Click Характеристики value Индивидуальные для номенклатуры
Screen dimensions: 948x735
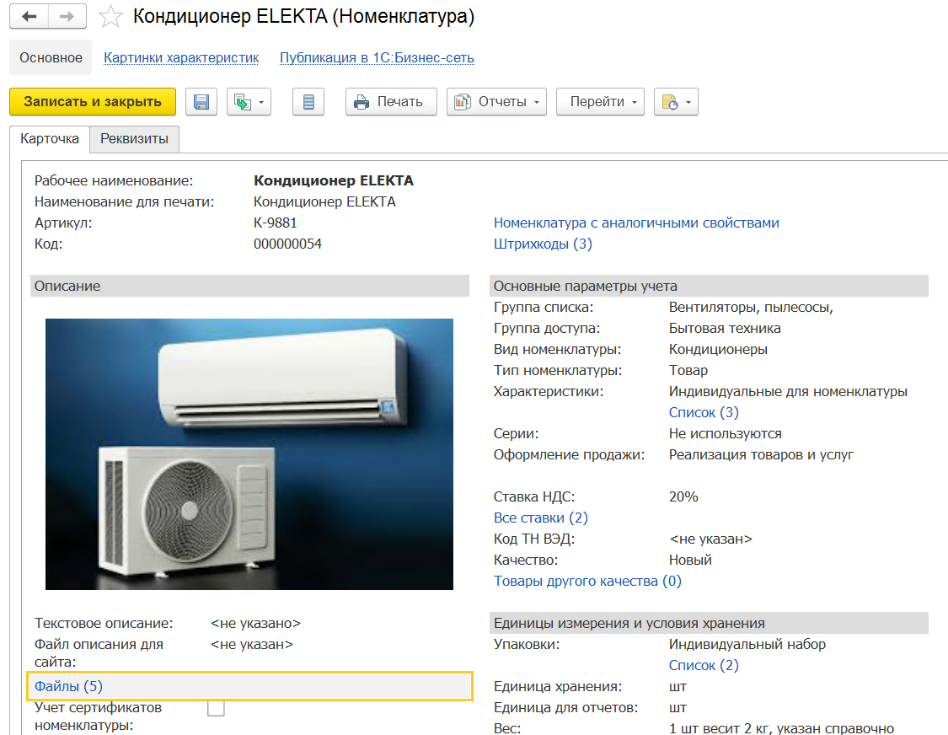tap(788, 391)
